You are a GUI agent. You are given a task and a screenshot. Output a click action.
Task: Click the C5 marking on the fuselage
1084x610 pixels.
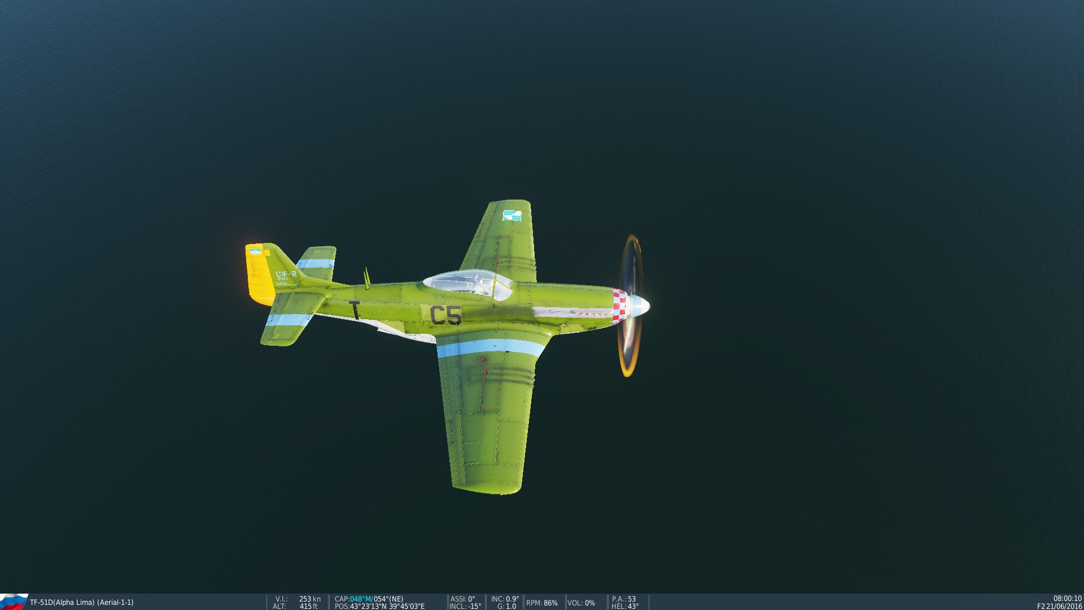tap(445, 315)
